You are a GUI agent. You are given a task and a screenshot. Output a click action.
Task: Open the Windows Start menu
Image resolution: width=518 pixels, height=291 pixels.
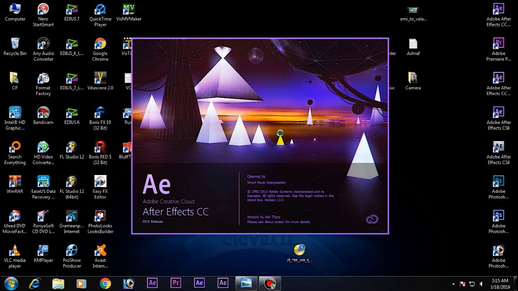[11, 283]
